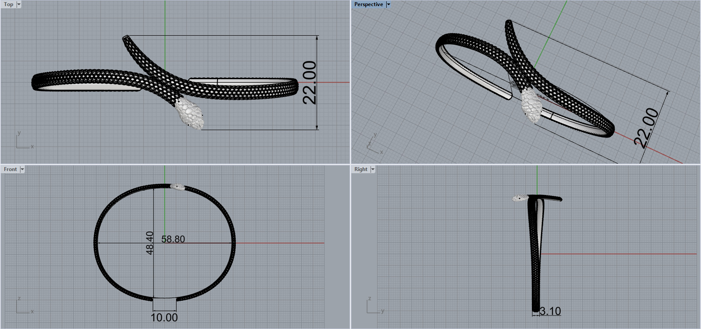
Task: Click the snake head in Front viewport
Action: tap(177, 187)
